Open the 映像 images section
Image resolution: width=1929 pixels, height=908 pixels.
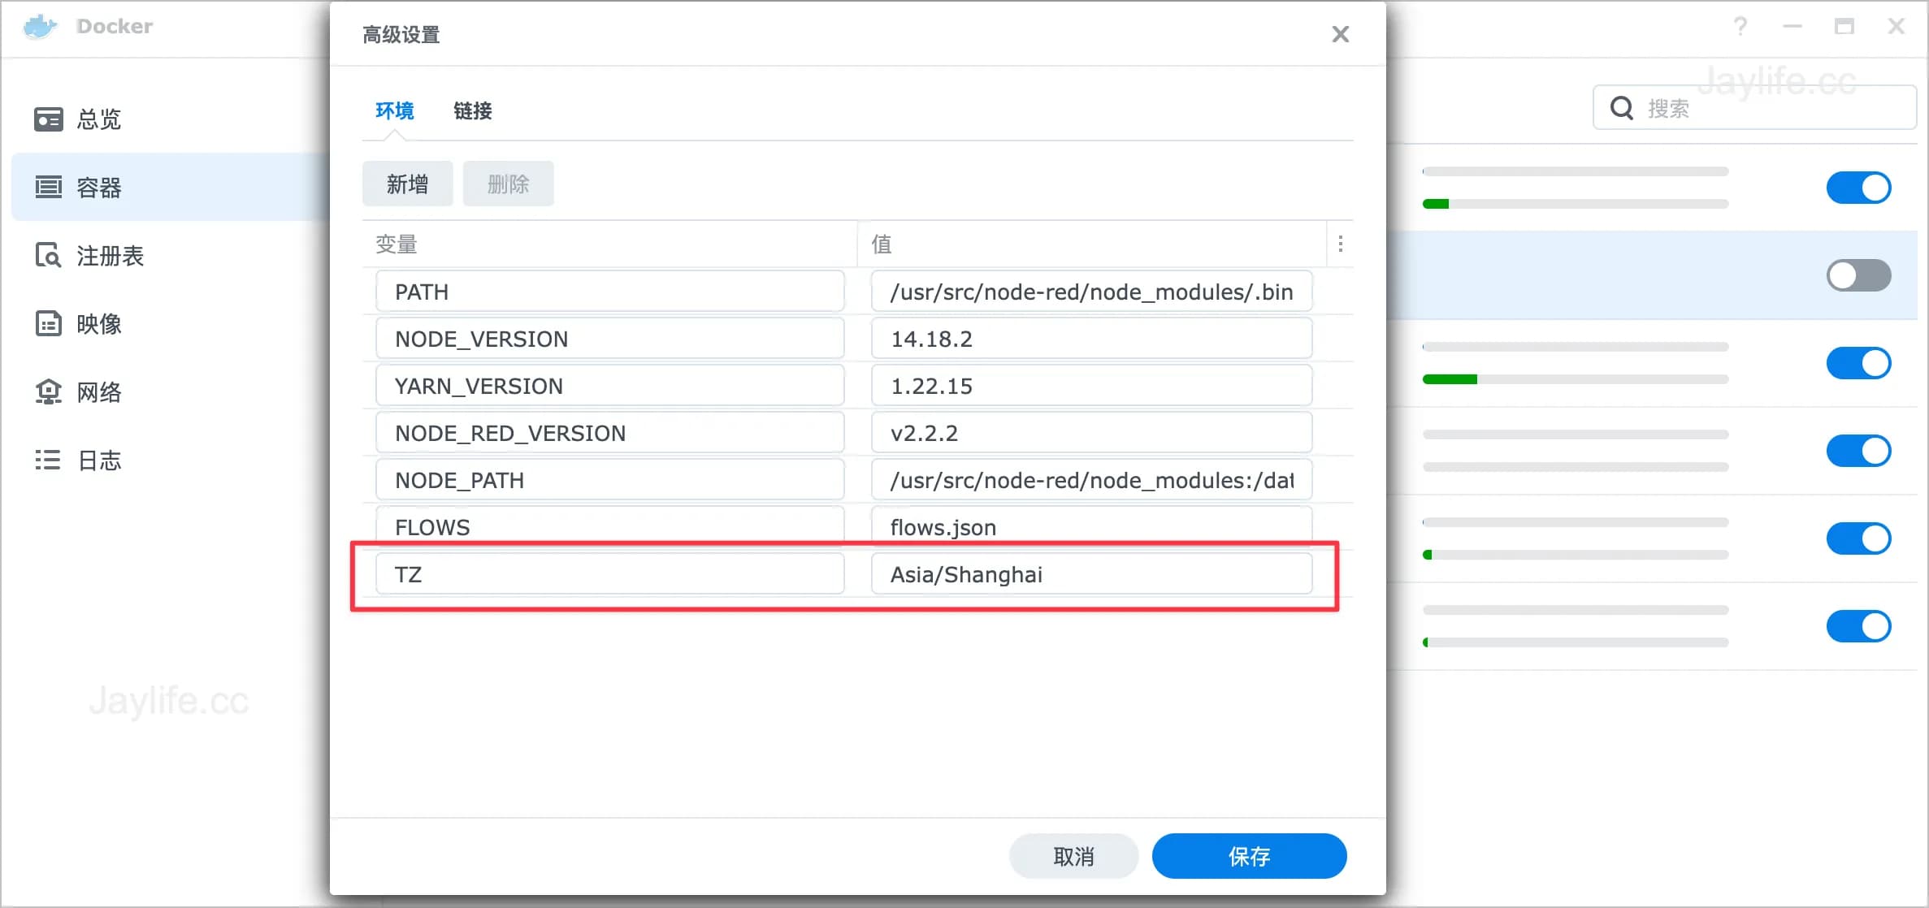pyautogui.click(x=98, y=323)
